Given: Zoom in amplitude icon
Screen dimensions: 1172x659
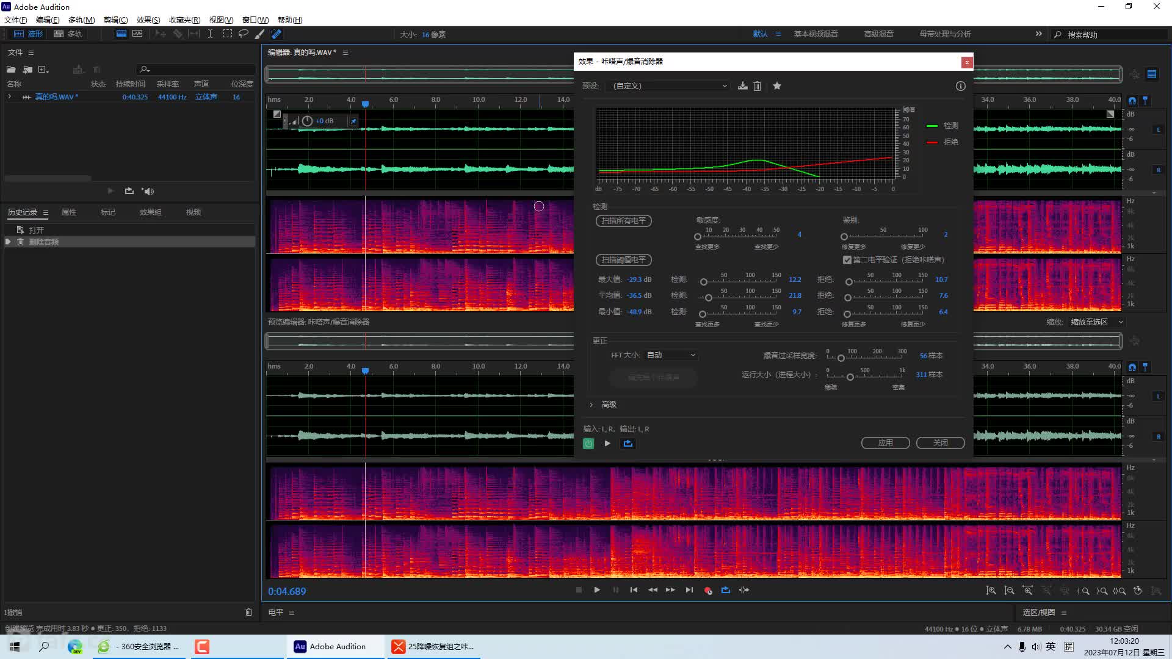Looking at the screenshot, I should pos(991,591).
